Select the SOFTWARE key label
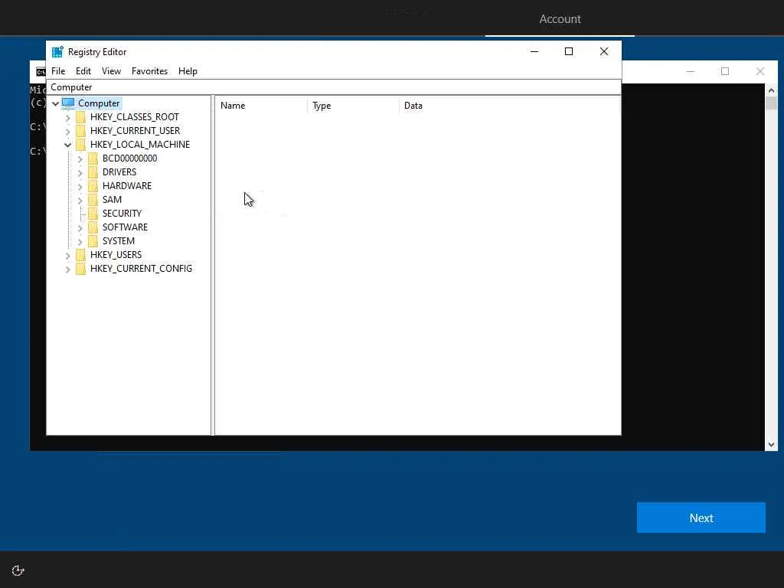This screenshot has width=784, height=588. (x=125, y=227)
